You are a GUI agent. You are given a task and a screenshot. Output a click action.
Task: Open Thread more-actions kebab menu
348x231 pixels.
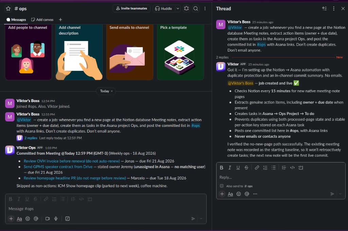pos(334,8)
